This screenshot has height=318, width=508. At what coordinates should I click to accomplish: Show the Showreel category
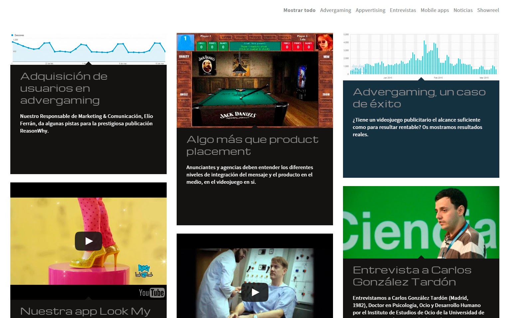[x=488, y=10]
